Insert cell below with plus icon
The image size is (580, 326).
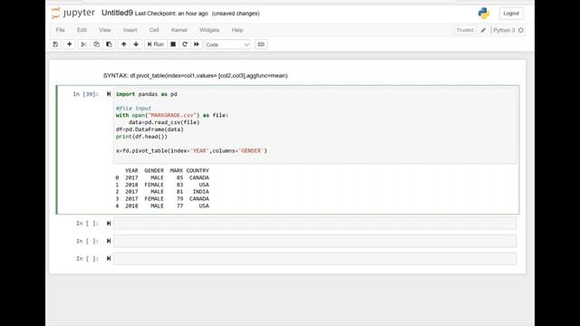69,44
